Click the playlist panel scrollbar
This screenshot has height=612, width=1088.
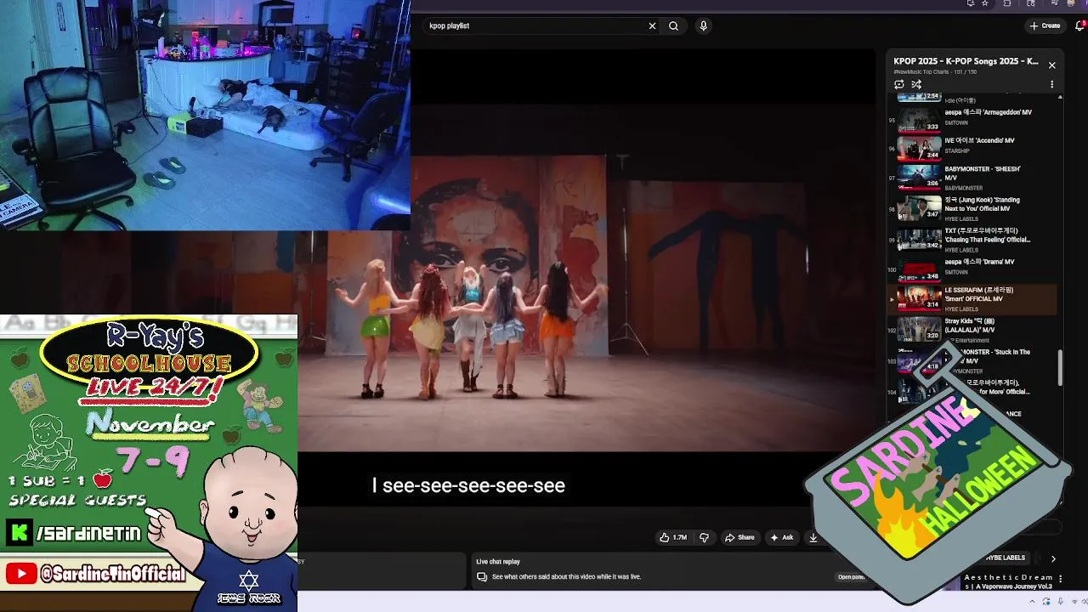(x=1060, y=368)
